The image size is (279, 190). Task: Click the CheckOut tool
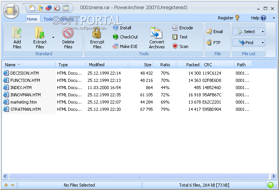tap(126, 37)
